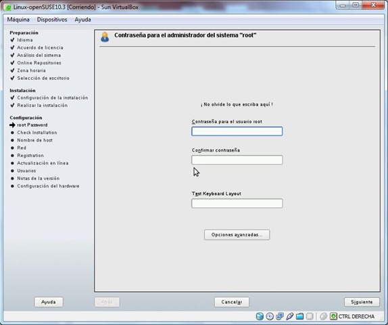The width and height of the screenshot is (388, 325).
Task: Proceed with the Siguiente button
Action: tap(362, 302)
